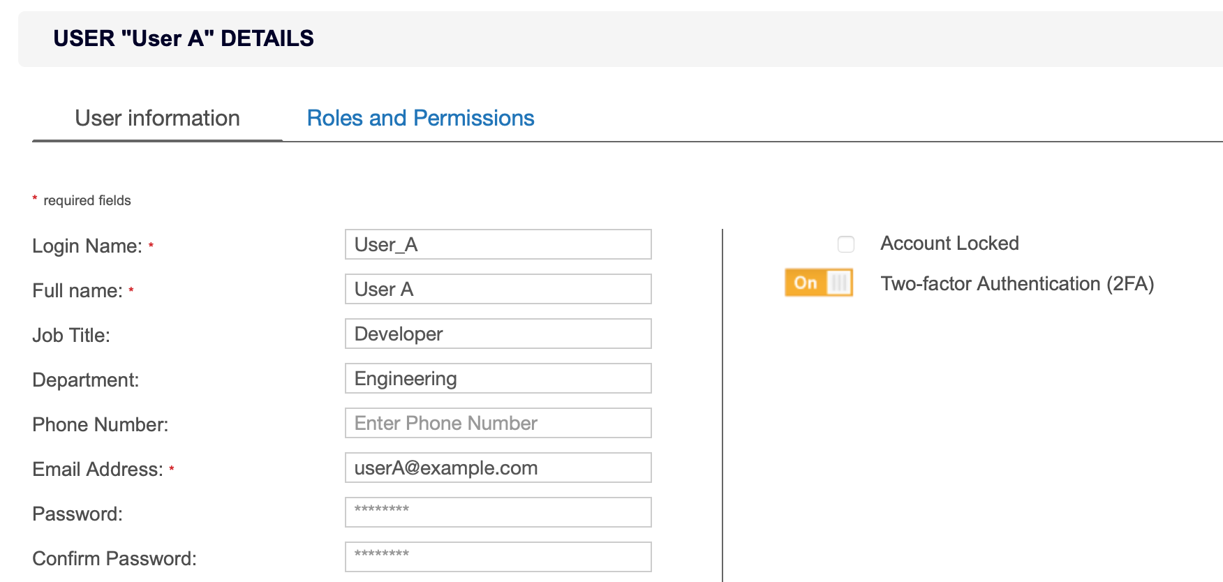Turn off the 2FA On switch
1223x582 pixels.
coord(819,283)
